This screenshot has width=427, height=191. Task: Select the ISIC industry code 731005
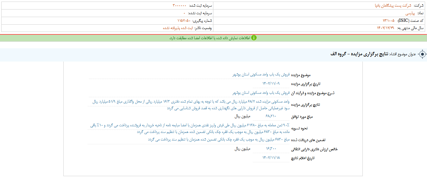(x=388, y=21)
